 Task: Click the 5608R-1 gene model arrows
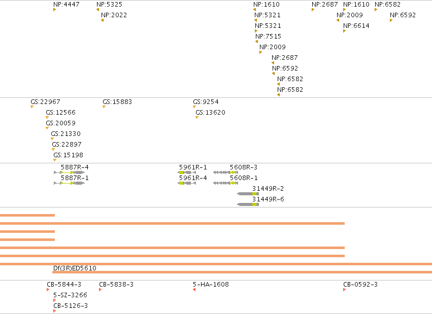click(225, 183)
